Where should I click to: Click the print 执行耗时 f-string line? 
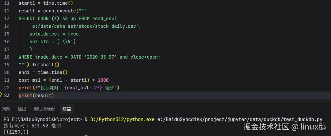pyautogui.click(x=69, y=88)
